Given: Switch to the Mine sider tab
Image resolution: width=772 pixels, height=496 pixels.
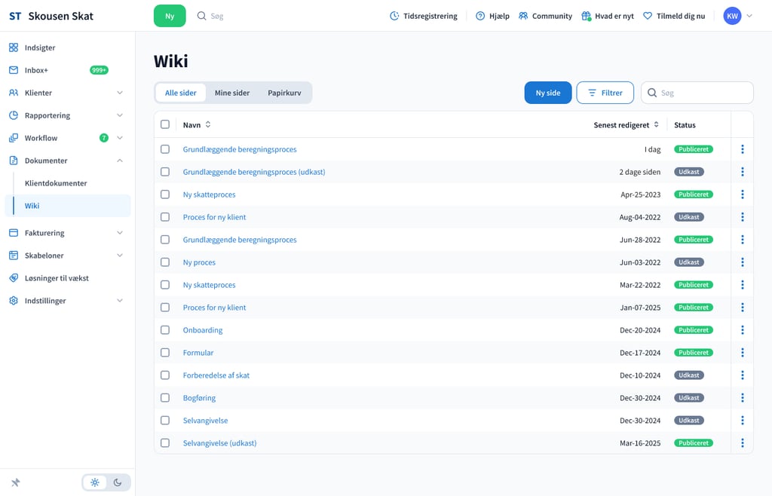Looking at the screenshot, I should tap(232, 93).
